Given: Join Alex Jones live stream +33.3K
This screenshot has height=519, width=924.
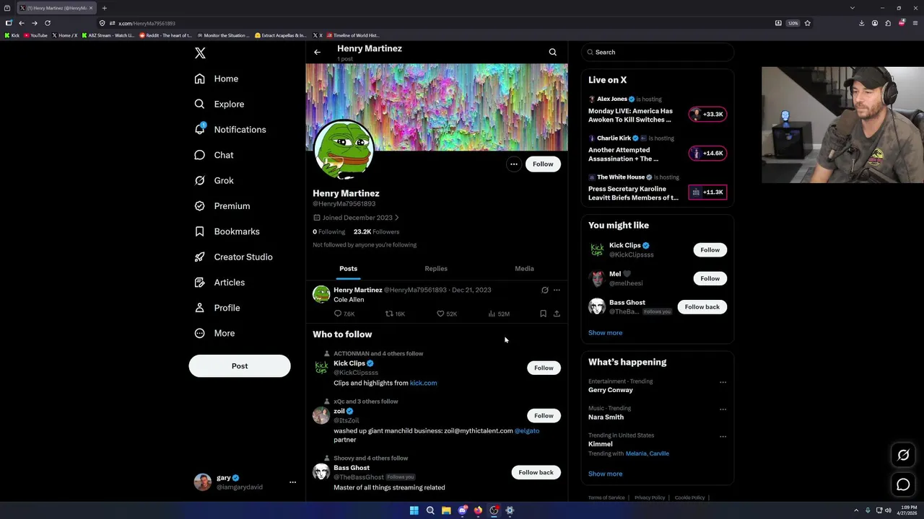Looking at the screenshot, I should tap(707, 114).
